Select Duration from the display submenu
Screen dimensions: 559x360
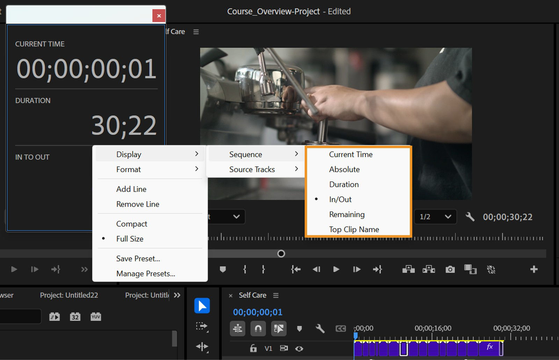tap(343, 184)
